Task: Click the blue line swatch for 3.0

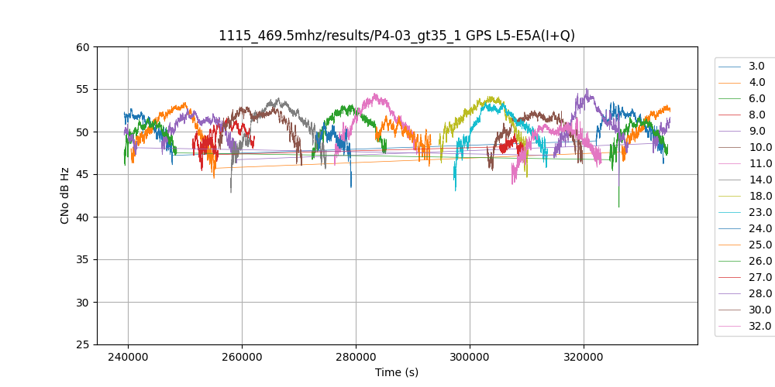Action: pos(732,67)
